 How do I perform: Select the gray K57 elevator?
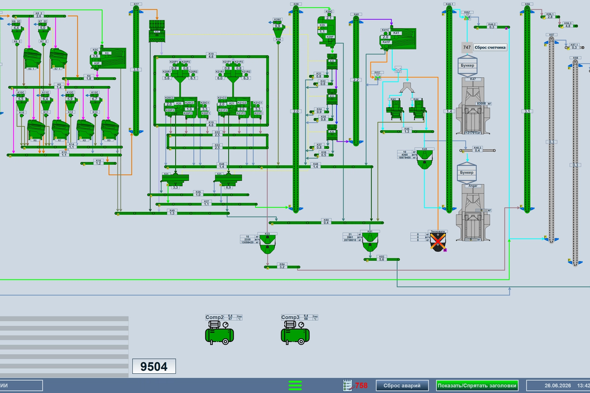coord(552,139)
